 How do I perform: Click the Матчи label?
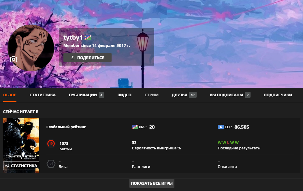pos(65,149)
